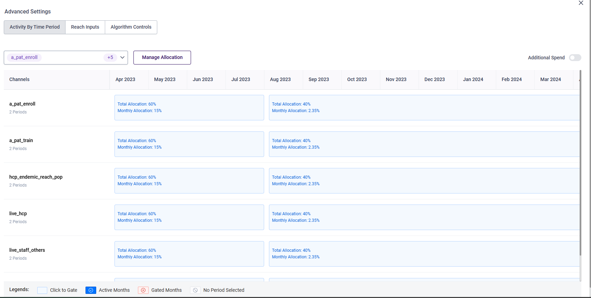Click the Active Months legend check icon

pos(91,290)
